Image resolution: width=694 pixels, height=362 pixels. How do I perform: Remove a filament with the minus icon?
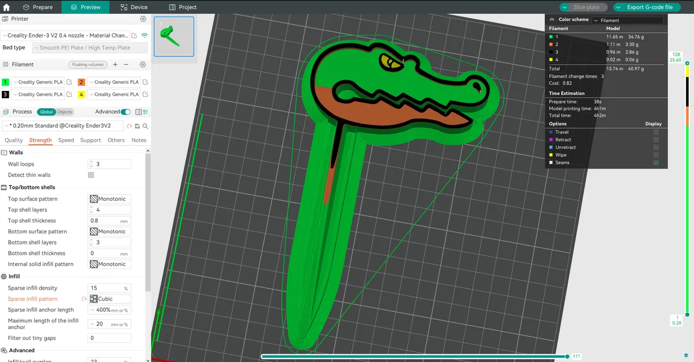tap(126, 65)
